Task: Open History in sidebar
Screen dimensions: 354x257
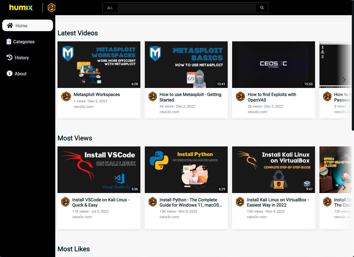Action: coord(28,57)
